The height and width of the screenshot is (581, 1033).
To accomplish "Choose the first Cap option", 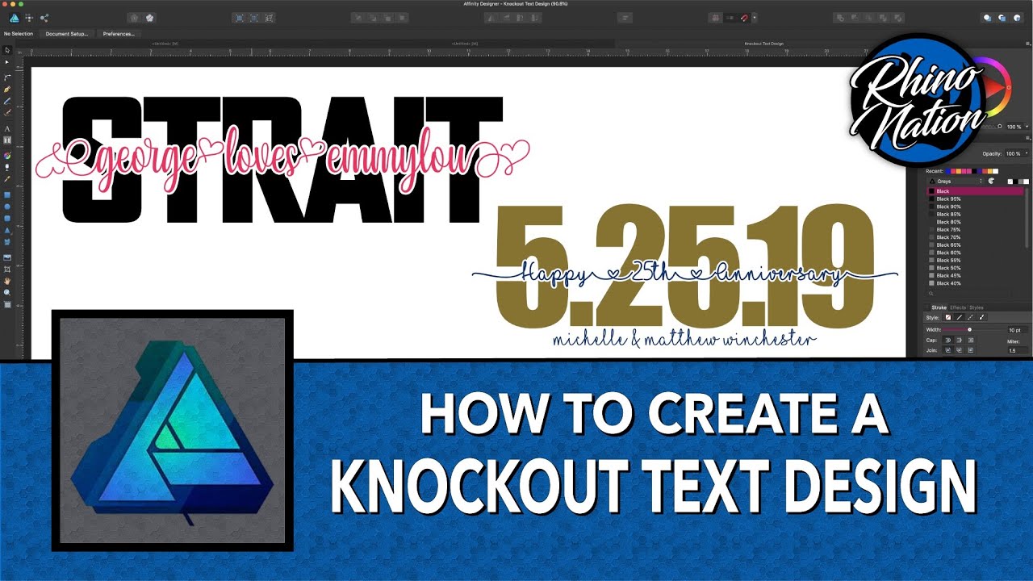I will click(948, 340).
